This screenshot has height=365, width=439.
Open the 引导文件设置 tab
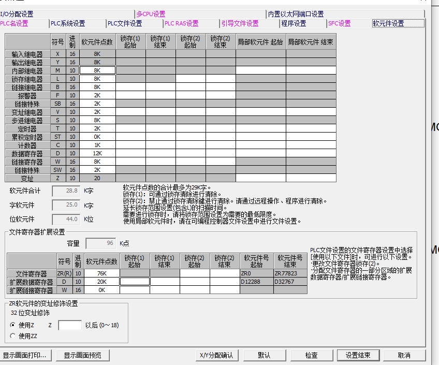click(x=240, y=23)
